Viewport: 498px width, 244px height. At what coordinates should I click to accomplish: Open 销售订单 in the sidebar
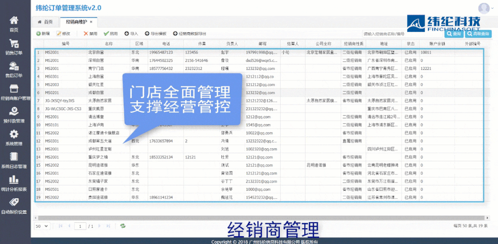pyautogui.click(x=14, y=47)
